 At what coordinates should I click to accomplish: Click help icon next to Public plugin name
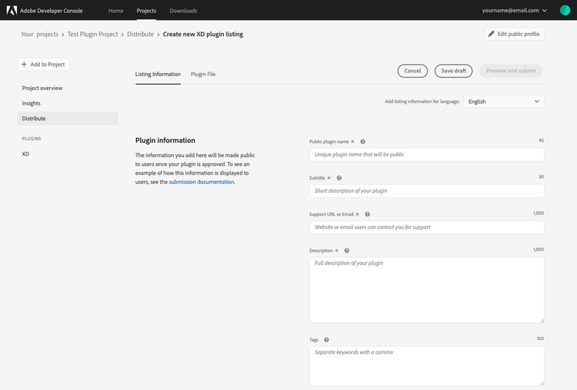(363, 142)
